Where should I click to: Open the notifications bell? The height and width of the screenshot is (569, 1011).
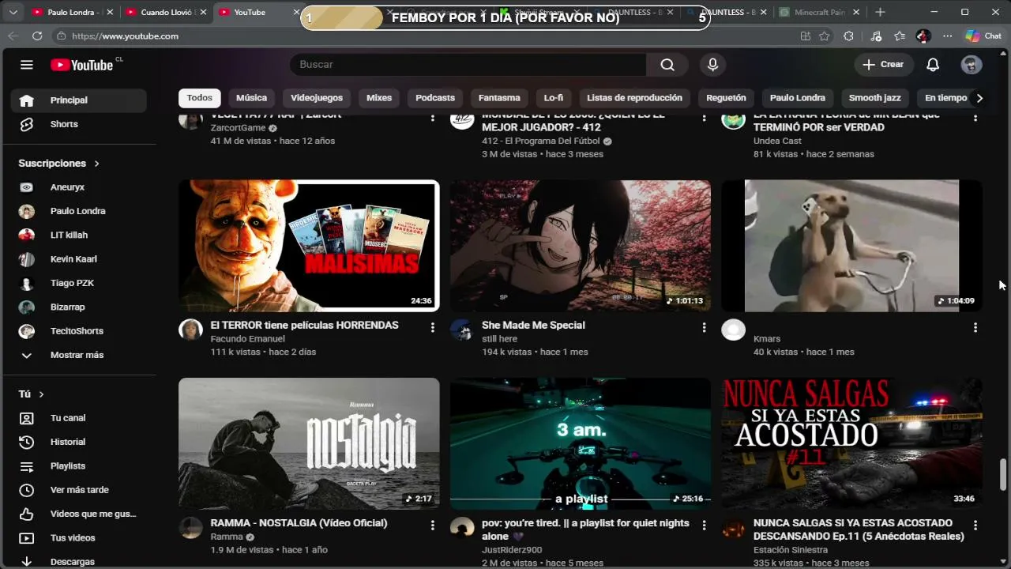tap(933, 65)
